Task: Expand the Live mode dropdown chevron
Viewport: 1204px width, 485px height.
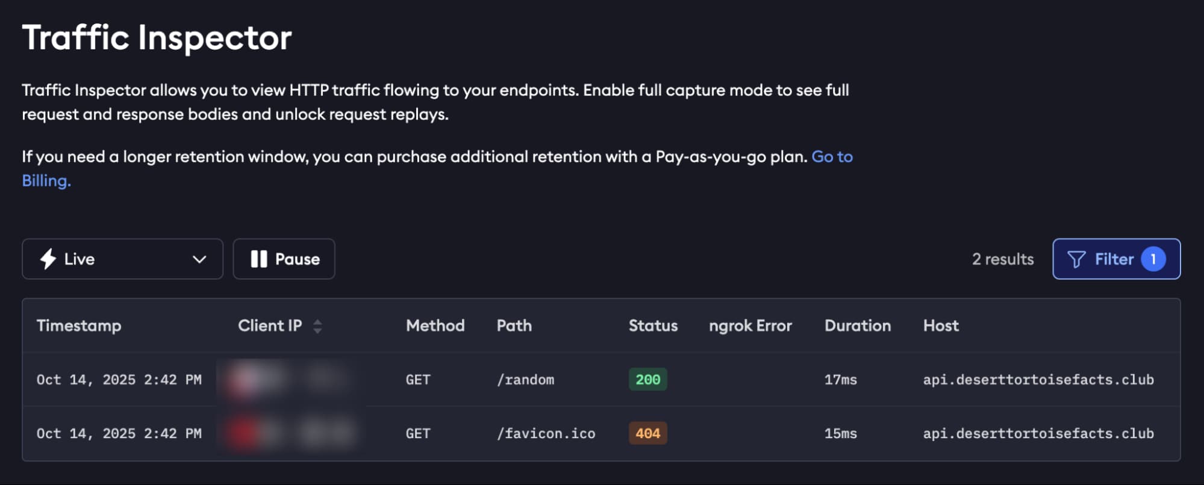Action: 199,259
